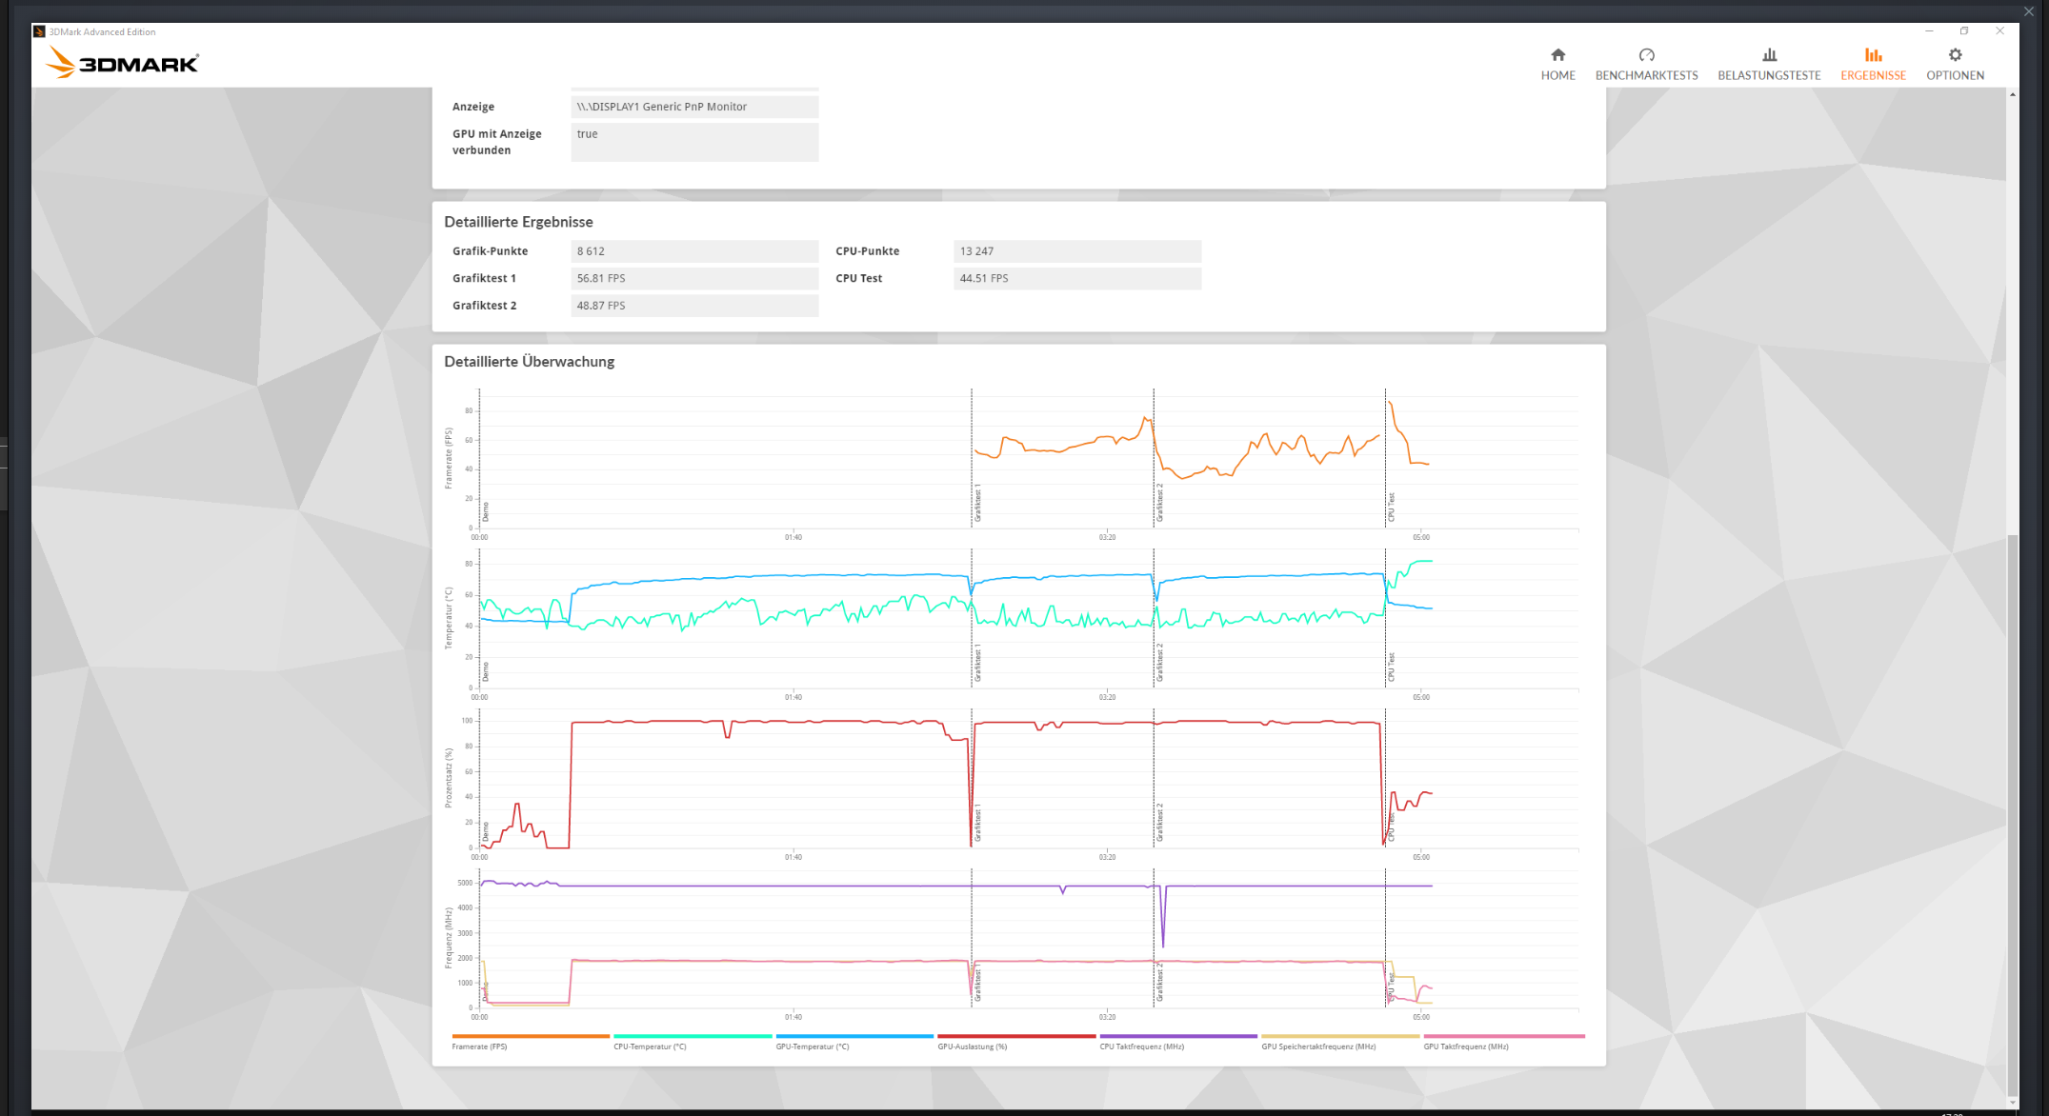Image resolution: width=2049 pixels, height=1116 pixels.
Task: Click the GPU Speichertaktfrequenz yellow legend bar
Action: (1340, 1036)
